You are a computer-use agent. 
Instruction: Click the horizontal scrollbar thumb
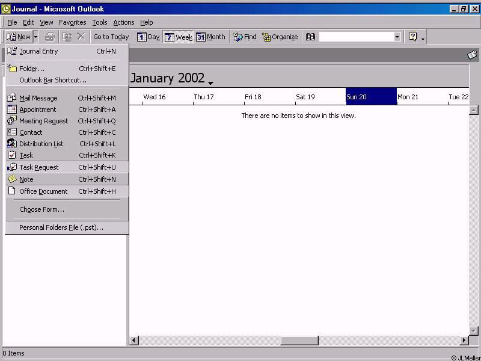(299, 340)
